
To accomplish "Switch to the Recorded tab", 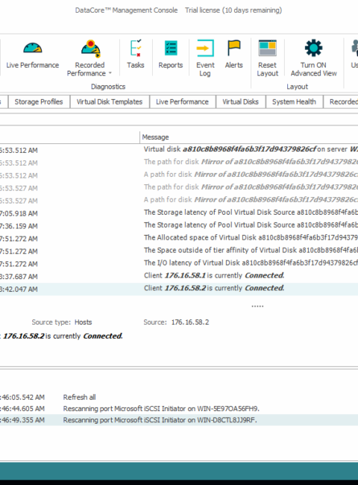I will pos(341,101).
